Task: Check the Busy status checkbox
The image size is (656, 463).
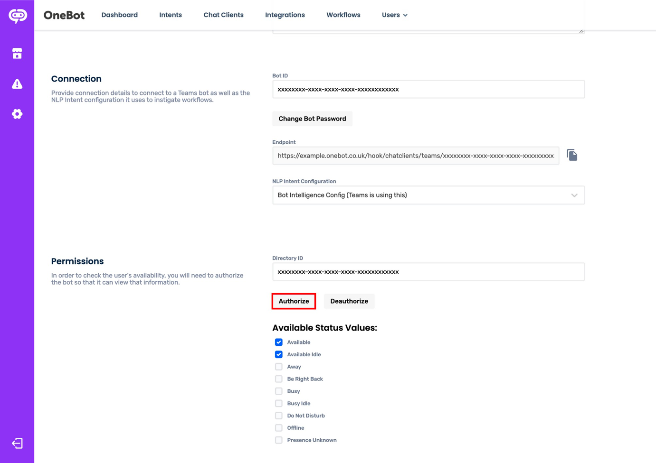Action: coord(279,391)
